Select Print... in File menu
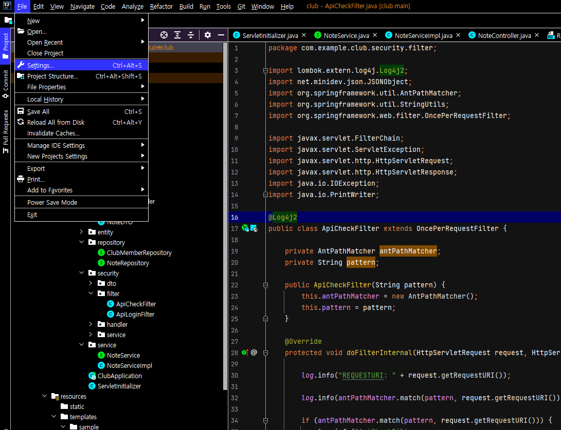The image size is (561, 430). coord(82,179)
